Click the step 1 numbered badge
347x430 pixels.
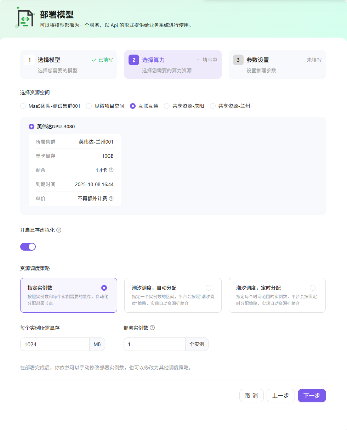(x=30, y=60)
